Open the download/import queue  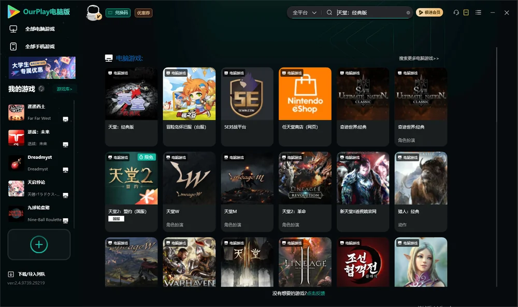coord(26,274)
